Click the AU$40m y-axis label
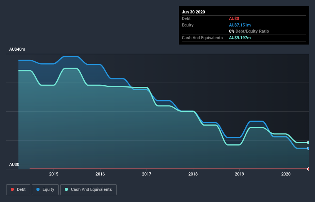Image resolution: width=315 pixels, height=202 pixels. 17,49
